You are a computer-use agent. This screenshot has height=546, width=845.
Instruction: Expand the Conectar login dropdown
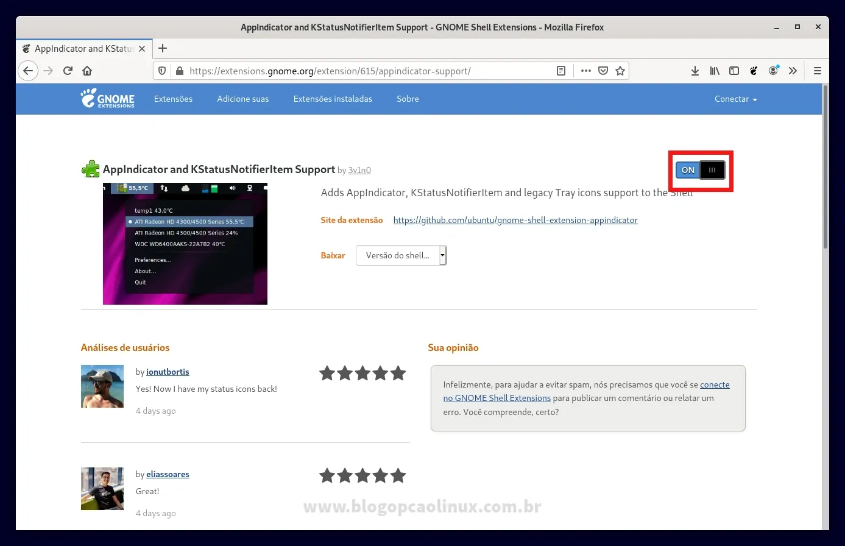tap(735, 99)
